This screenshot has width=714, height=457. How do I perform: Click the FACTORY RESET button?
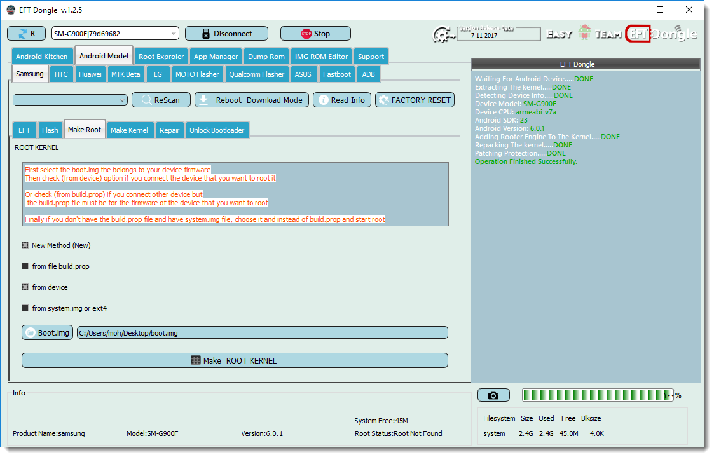point(415,100)
